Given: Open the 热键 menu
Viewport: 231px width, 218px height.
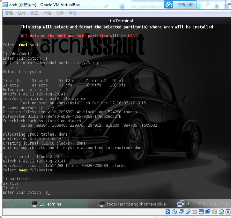Looking at the screenshot, I should (x=47, y=13).
